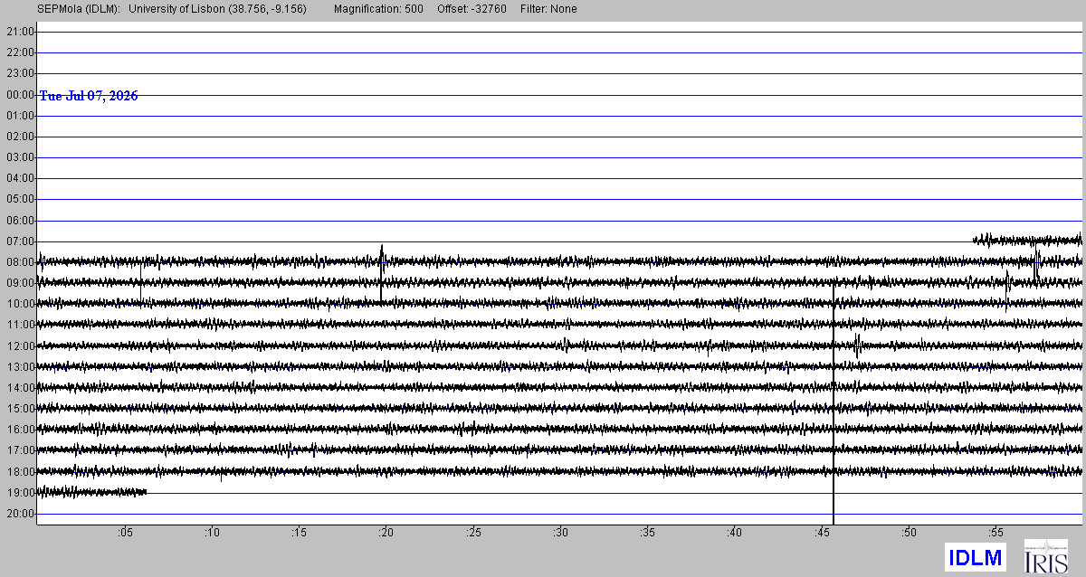Click the 02:00 hour label
Image resolution: width=1086 pixels, height=577 pixels.
point(20,137)
